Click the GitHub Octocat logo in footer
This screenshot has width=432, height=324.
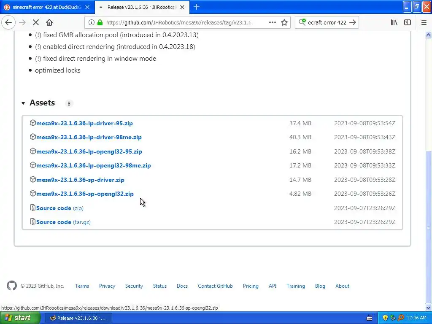pyautogui.click(x=11, y=286)
